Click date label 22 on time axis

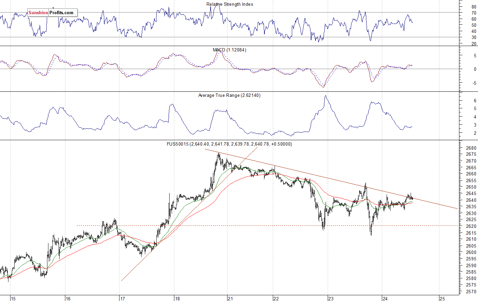click(276, 299)
